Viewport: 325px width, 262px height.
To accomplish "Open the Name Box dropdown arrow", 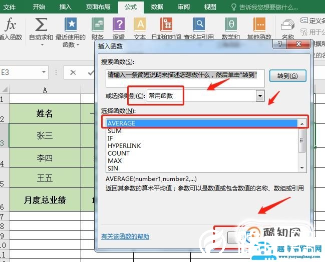I will tap(44, 72).
